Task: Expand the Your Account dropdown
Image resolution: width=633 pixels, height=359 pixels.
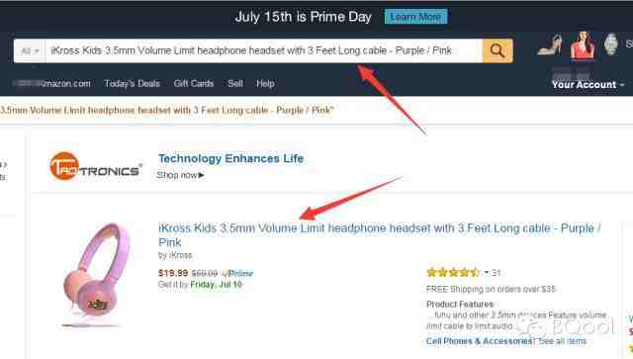Action: [x=588, y=85]
